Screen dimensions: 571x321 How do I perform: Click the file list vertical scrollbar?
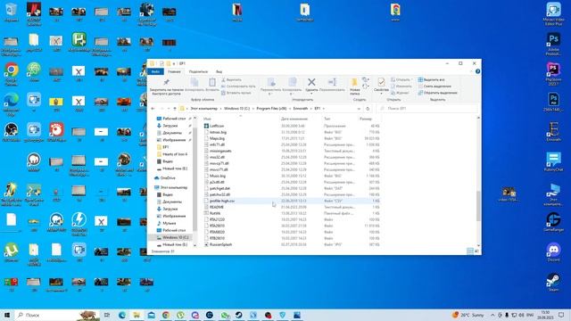(478, 205)
